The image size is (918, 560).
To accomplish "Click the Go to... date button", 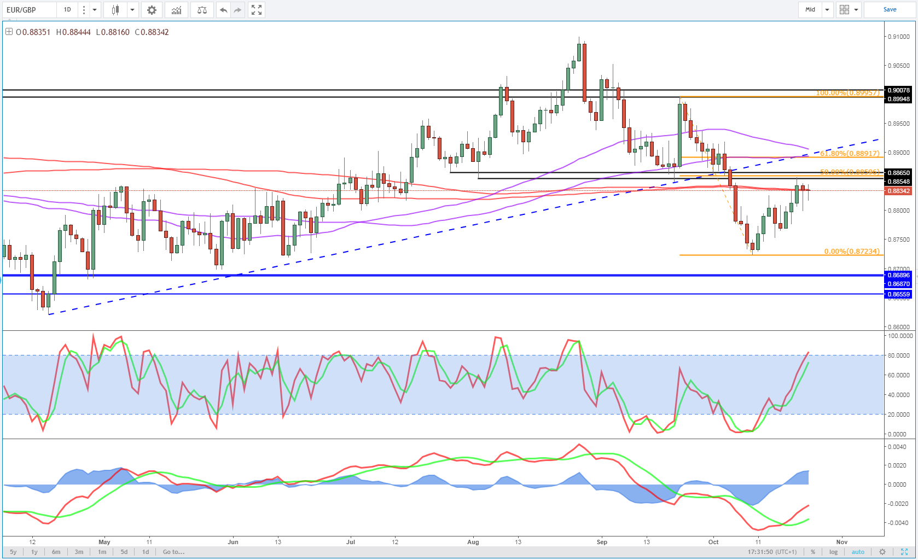I will point(173,552).
